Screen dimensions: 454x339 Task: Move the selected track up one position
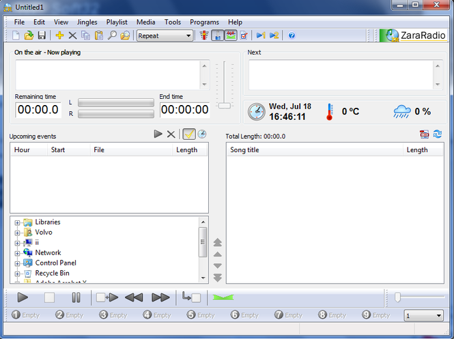pyautogui.click(x=218, y=254)
